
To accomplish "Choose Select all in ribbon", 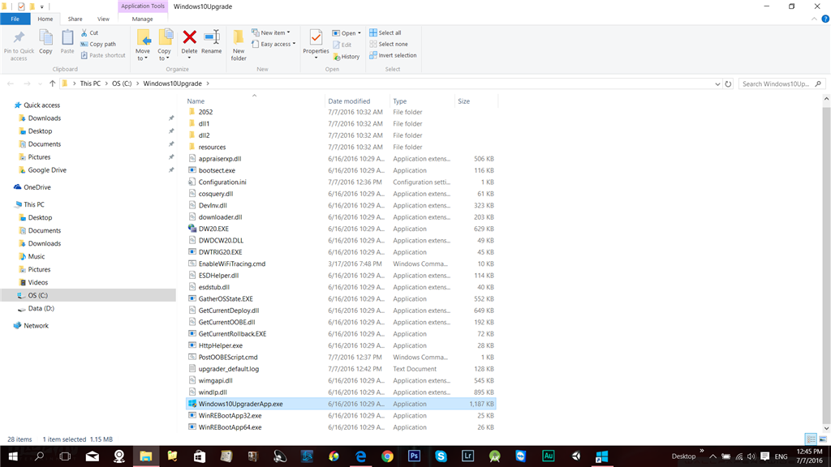I will (x=385, y=32).
